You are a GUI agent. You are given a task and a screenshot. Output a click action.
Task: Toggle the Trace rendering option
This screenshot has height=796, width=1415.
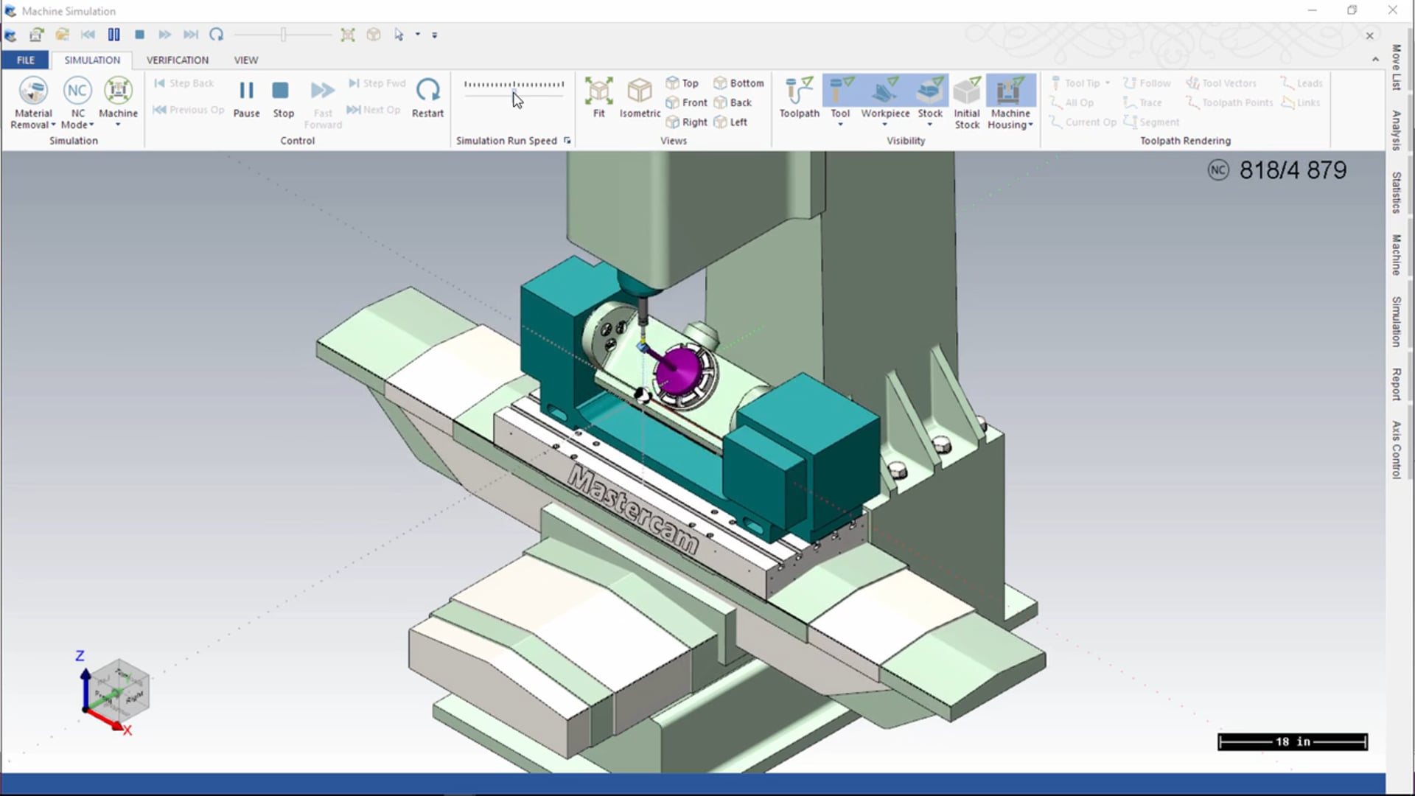[x=1150, y=102]
